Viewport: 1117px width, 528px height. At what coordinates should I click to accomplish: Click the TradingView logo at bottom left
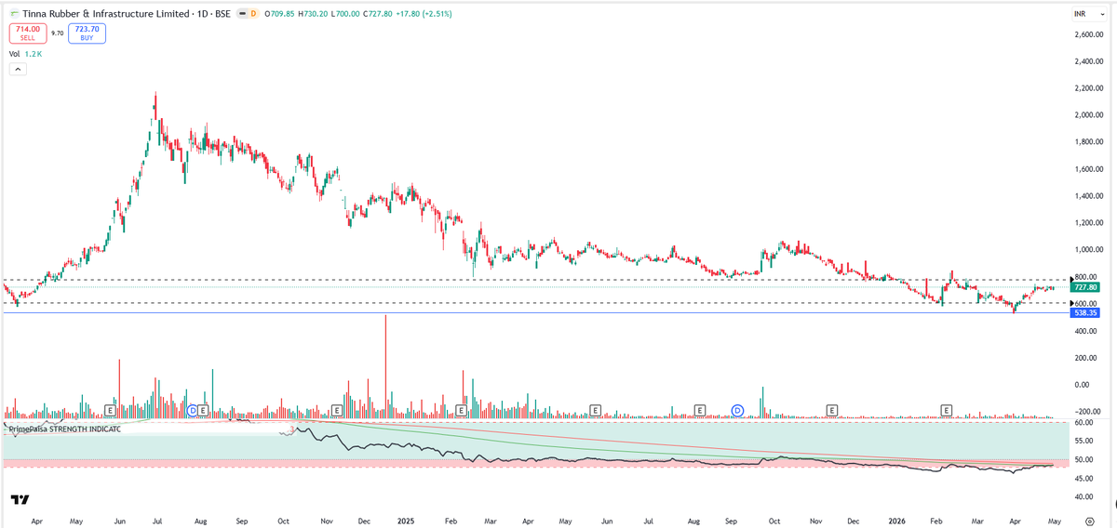pos(20,498)
